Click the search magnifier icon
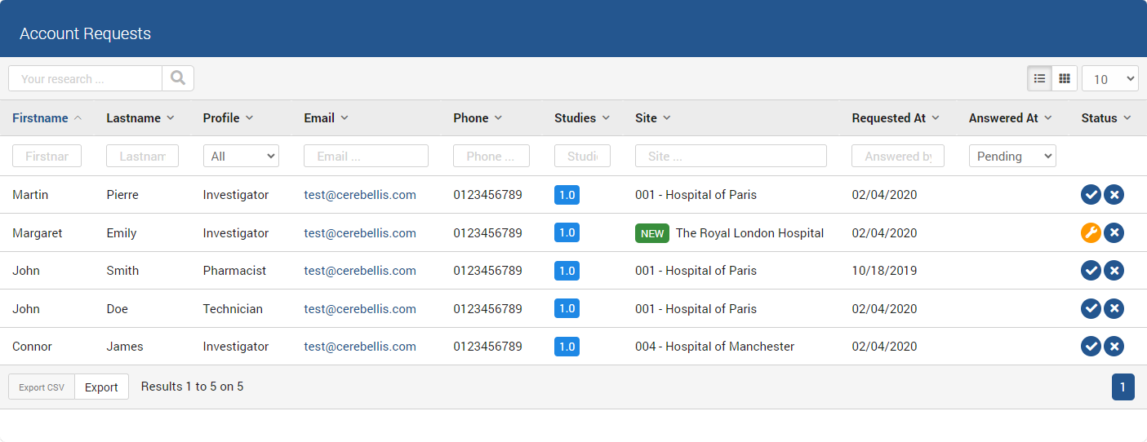This screenshot has height=442, width=1147. (x=178, y=78)
